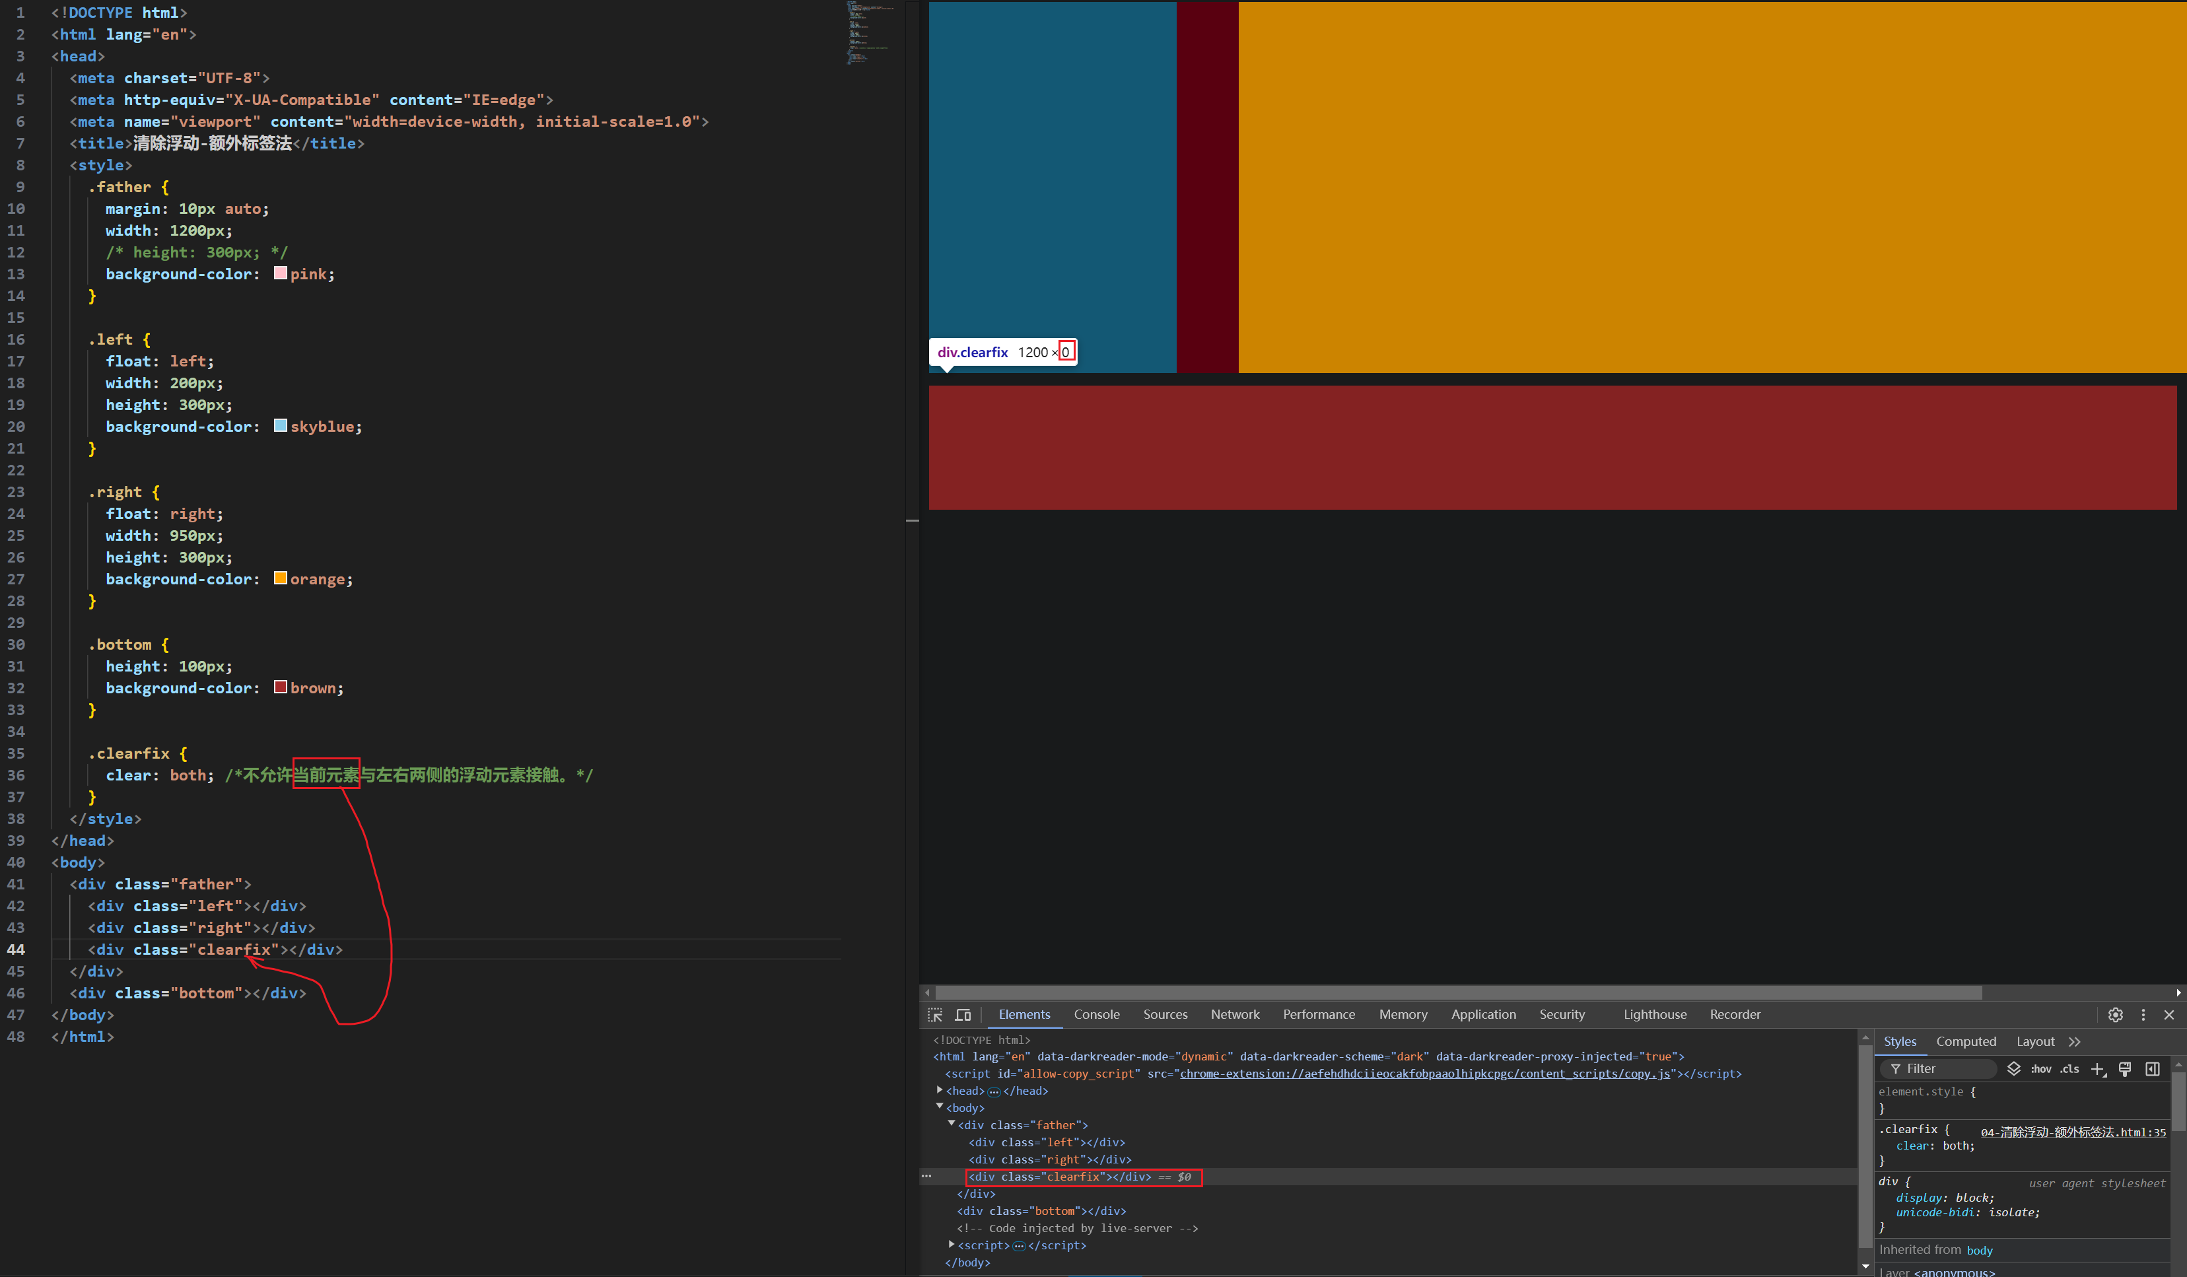Open DevTools settings gear
This screenshot has width=2187, height=1277.
coord(2115,1015)
